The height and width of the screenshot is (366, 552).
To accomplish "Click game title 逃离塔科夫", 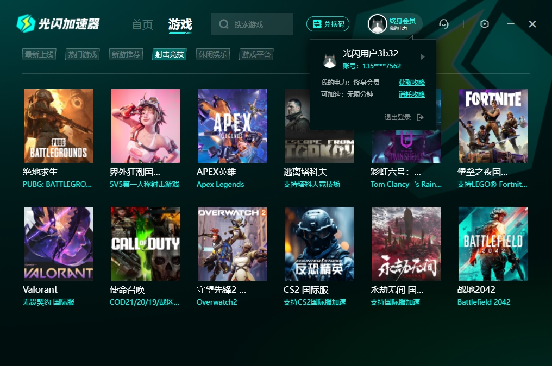I will tap(305, 172).
